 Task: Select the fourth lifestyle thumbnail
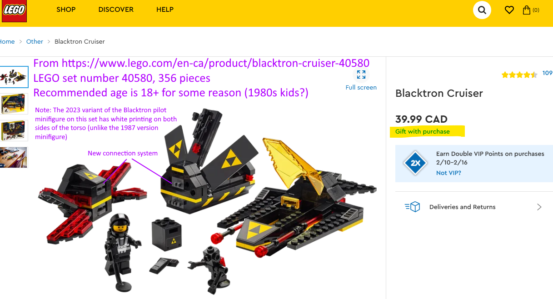[x=14, y=157]
